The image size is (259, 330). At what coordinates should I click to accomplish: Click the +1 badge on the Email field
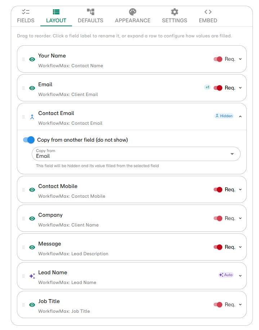coord(207,87)
